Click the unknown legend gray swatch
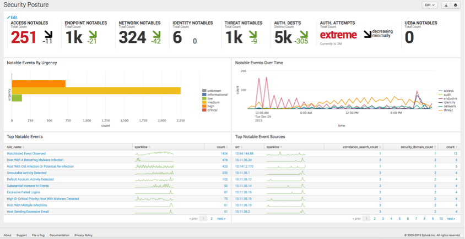The image size is (465, 239). 204,91
